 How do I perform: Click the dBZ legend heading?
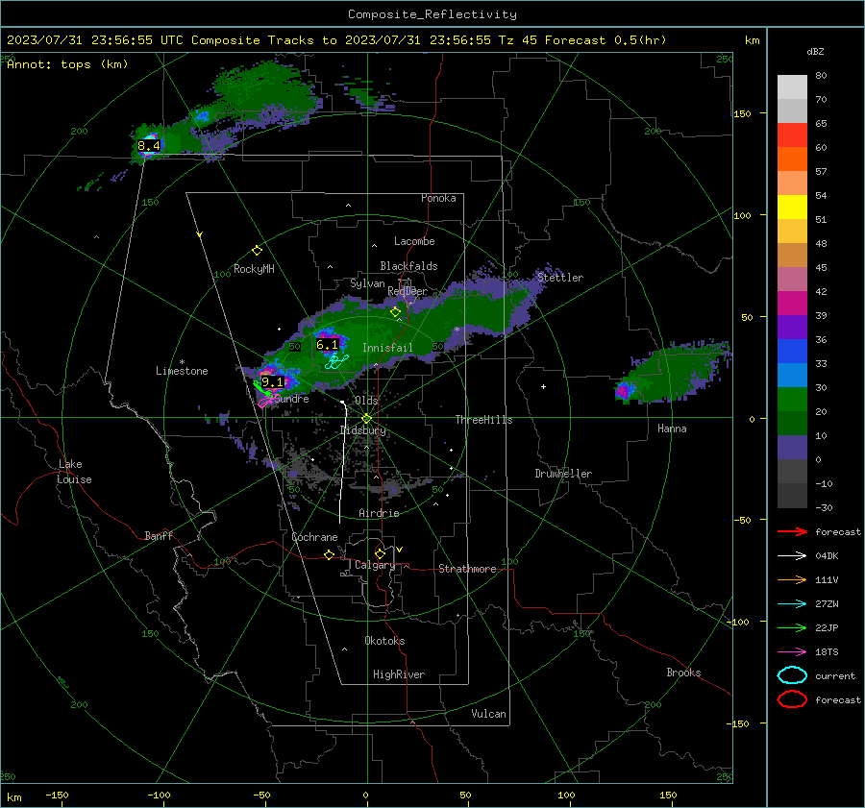(815, 51)
